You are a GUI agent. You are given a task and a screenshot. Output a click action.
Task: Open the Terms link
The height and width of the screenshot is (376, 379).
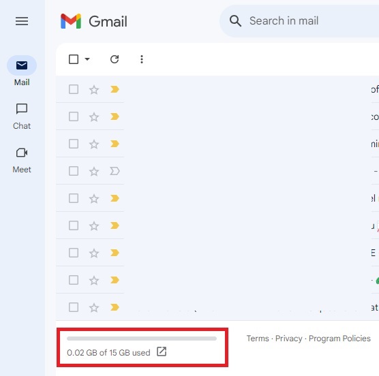coord(258,339)
